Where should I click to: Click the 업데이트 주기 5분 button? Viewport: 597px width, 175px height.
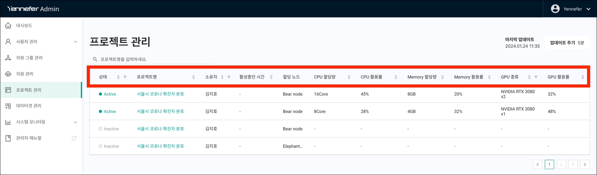pos(567,43)
